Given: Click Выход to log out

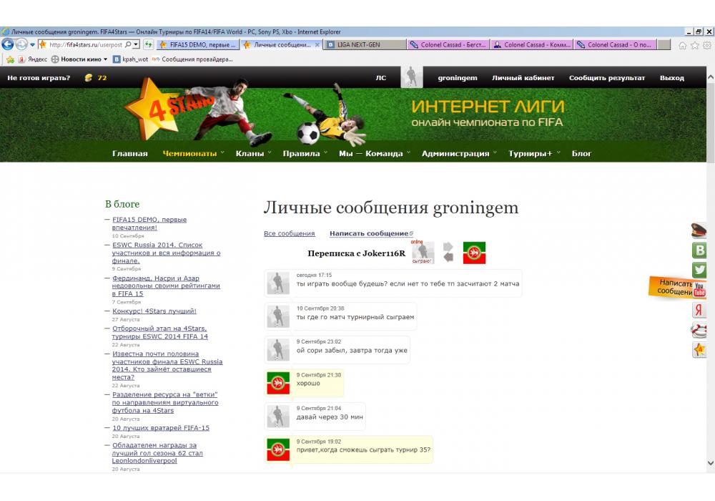Looking at the screenshot, I should tap(671, 77).
